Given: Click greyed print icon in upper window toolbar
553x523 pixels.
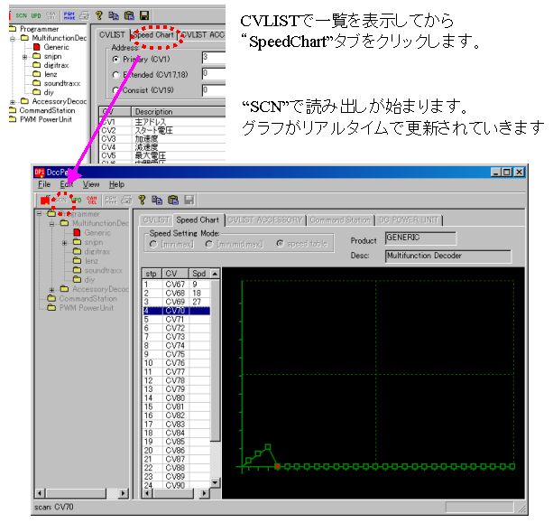Looking at the screenshot, I should [x=84, y=15].
